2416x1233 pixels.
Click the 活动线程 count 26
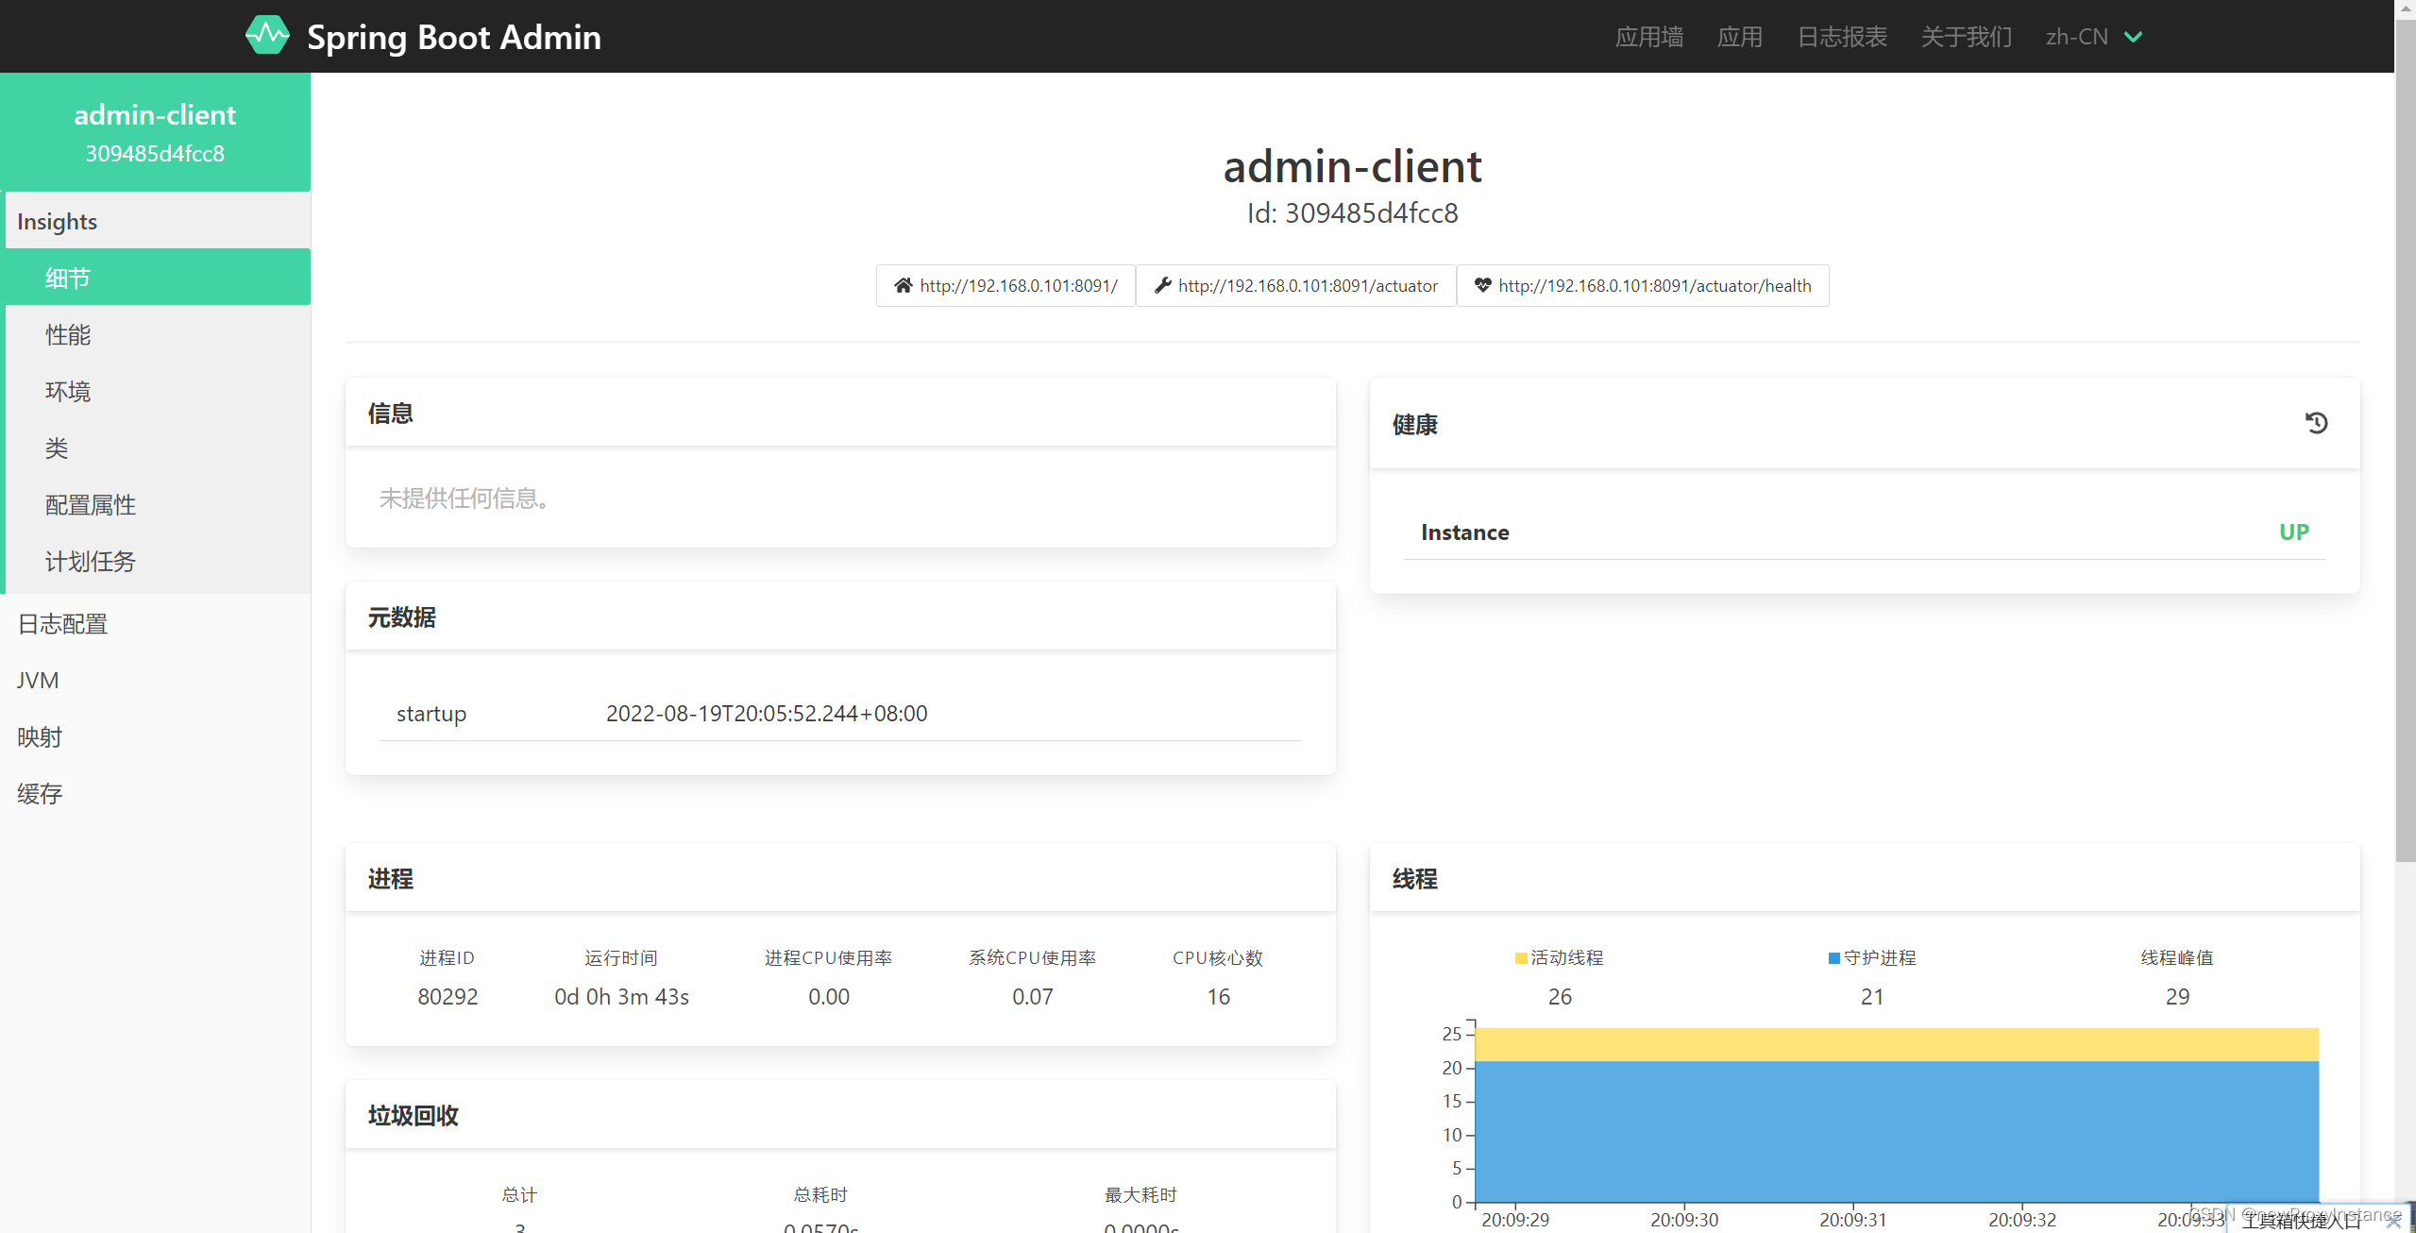tap(1560, 996)
